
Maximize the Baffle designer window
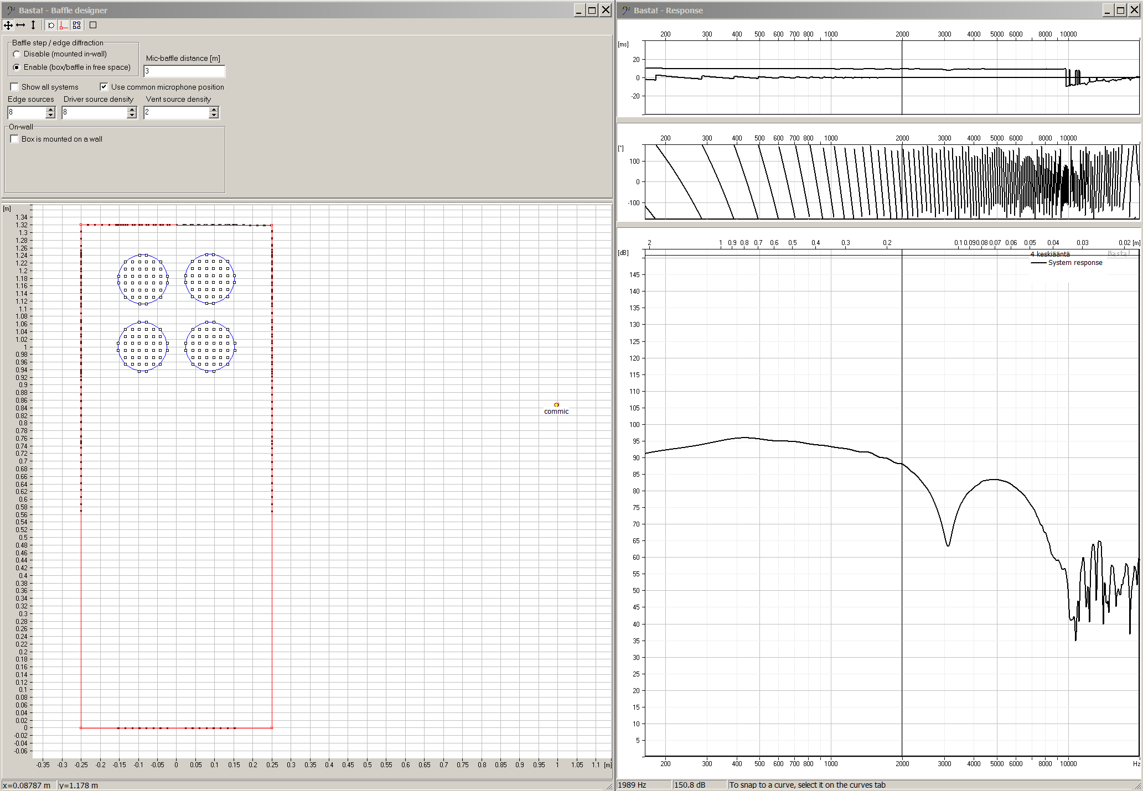pyautogui.click(x=592, y=10)
